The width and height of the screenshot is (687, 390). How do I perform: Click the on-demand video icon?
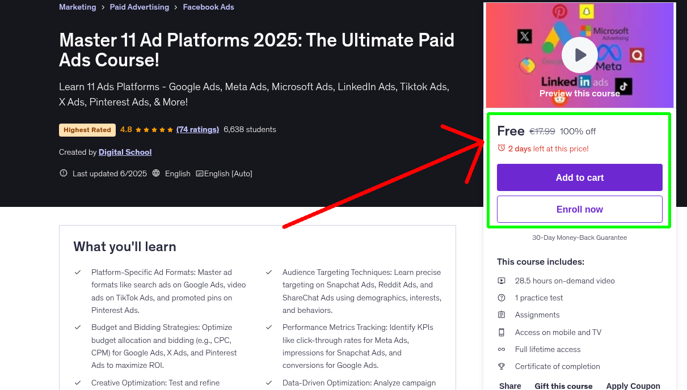(x=501, y=281)
